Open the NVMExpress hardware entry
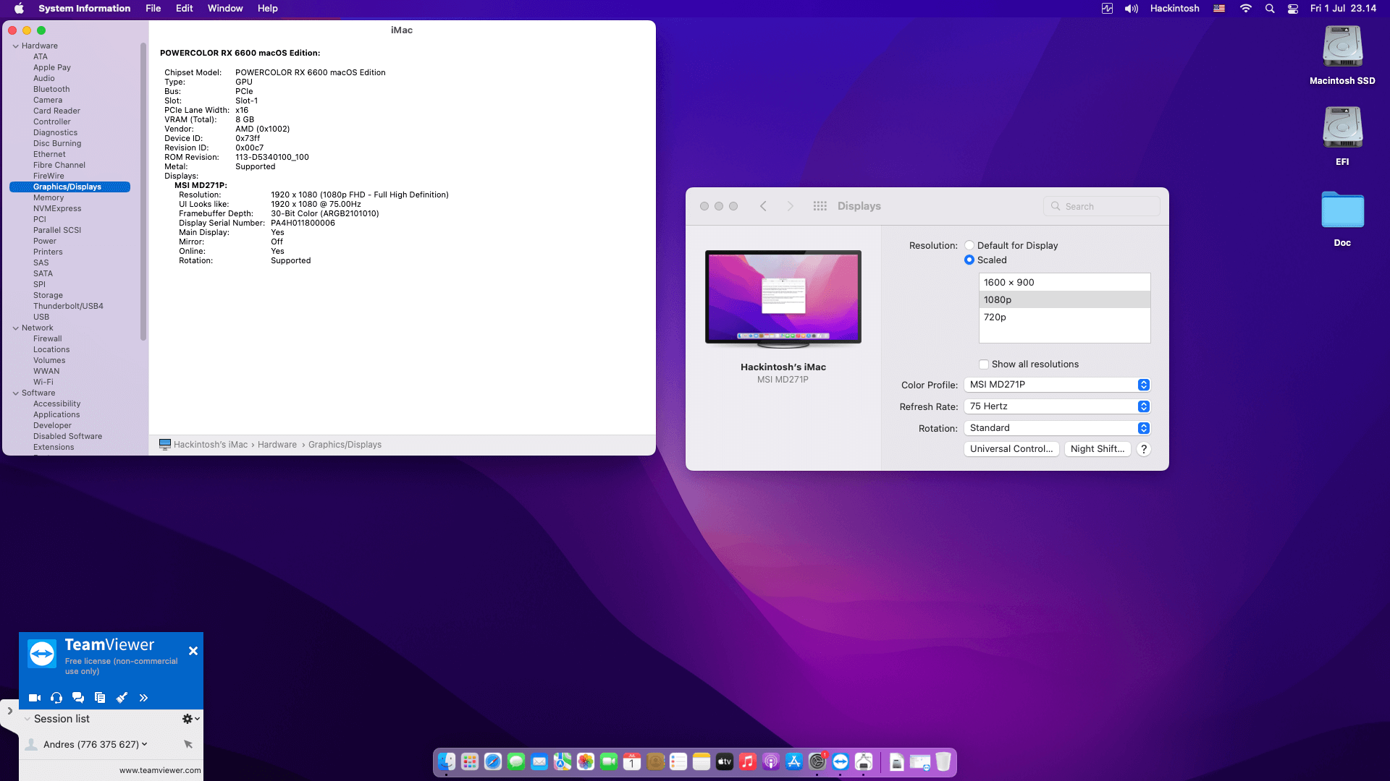 coord(57,208)
